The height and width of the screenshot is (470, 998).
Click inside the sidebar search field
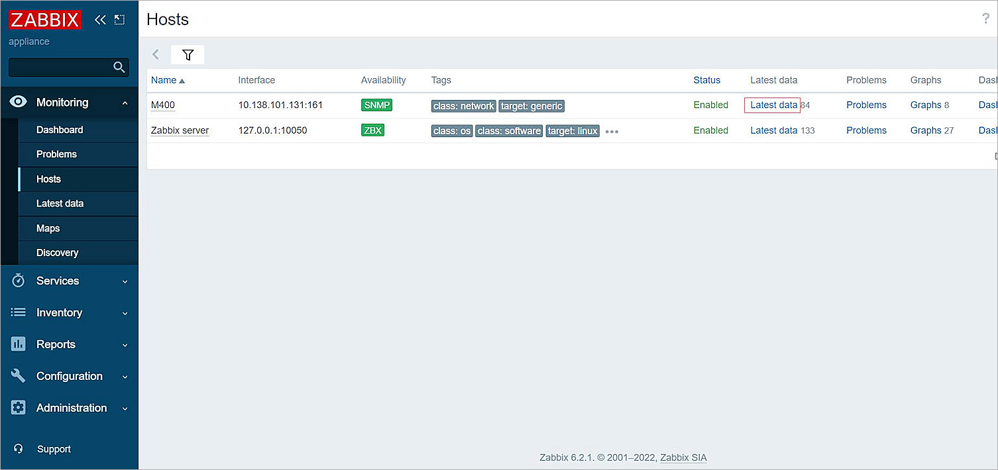tap(63, 67)
